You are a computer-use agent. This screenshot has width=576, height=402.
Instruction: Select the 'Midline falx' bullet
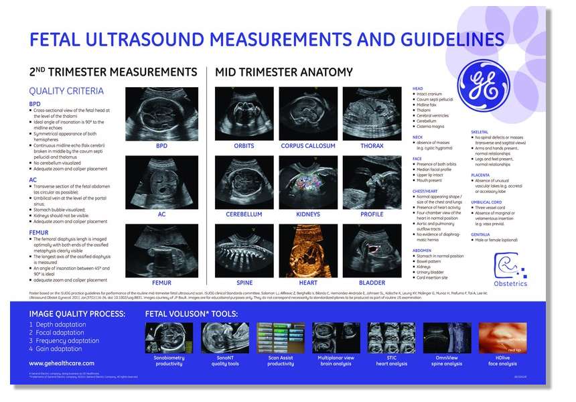click(426, 105)
